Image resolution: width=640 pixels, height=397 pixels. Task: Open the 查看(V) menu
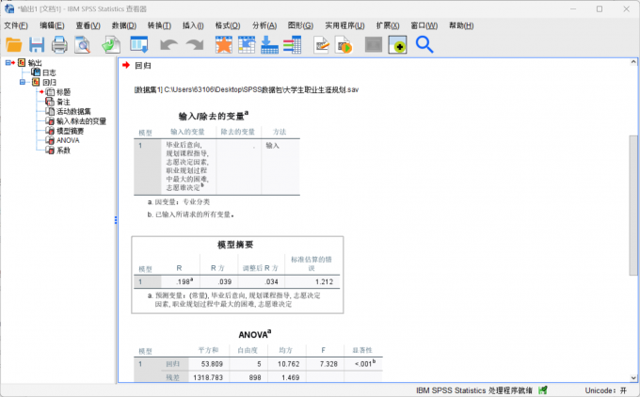[88, 25]
